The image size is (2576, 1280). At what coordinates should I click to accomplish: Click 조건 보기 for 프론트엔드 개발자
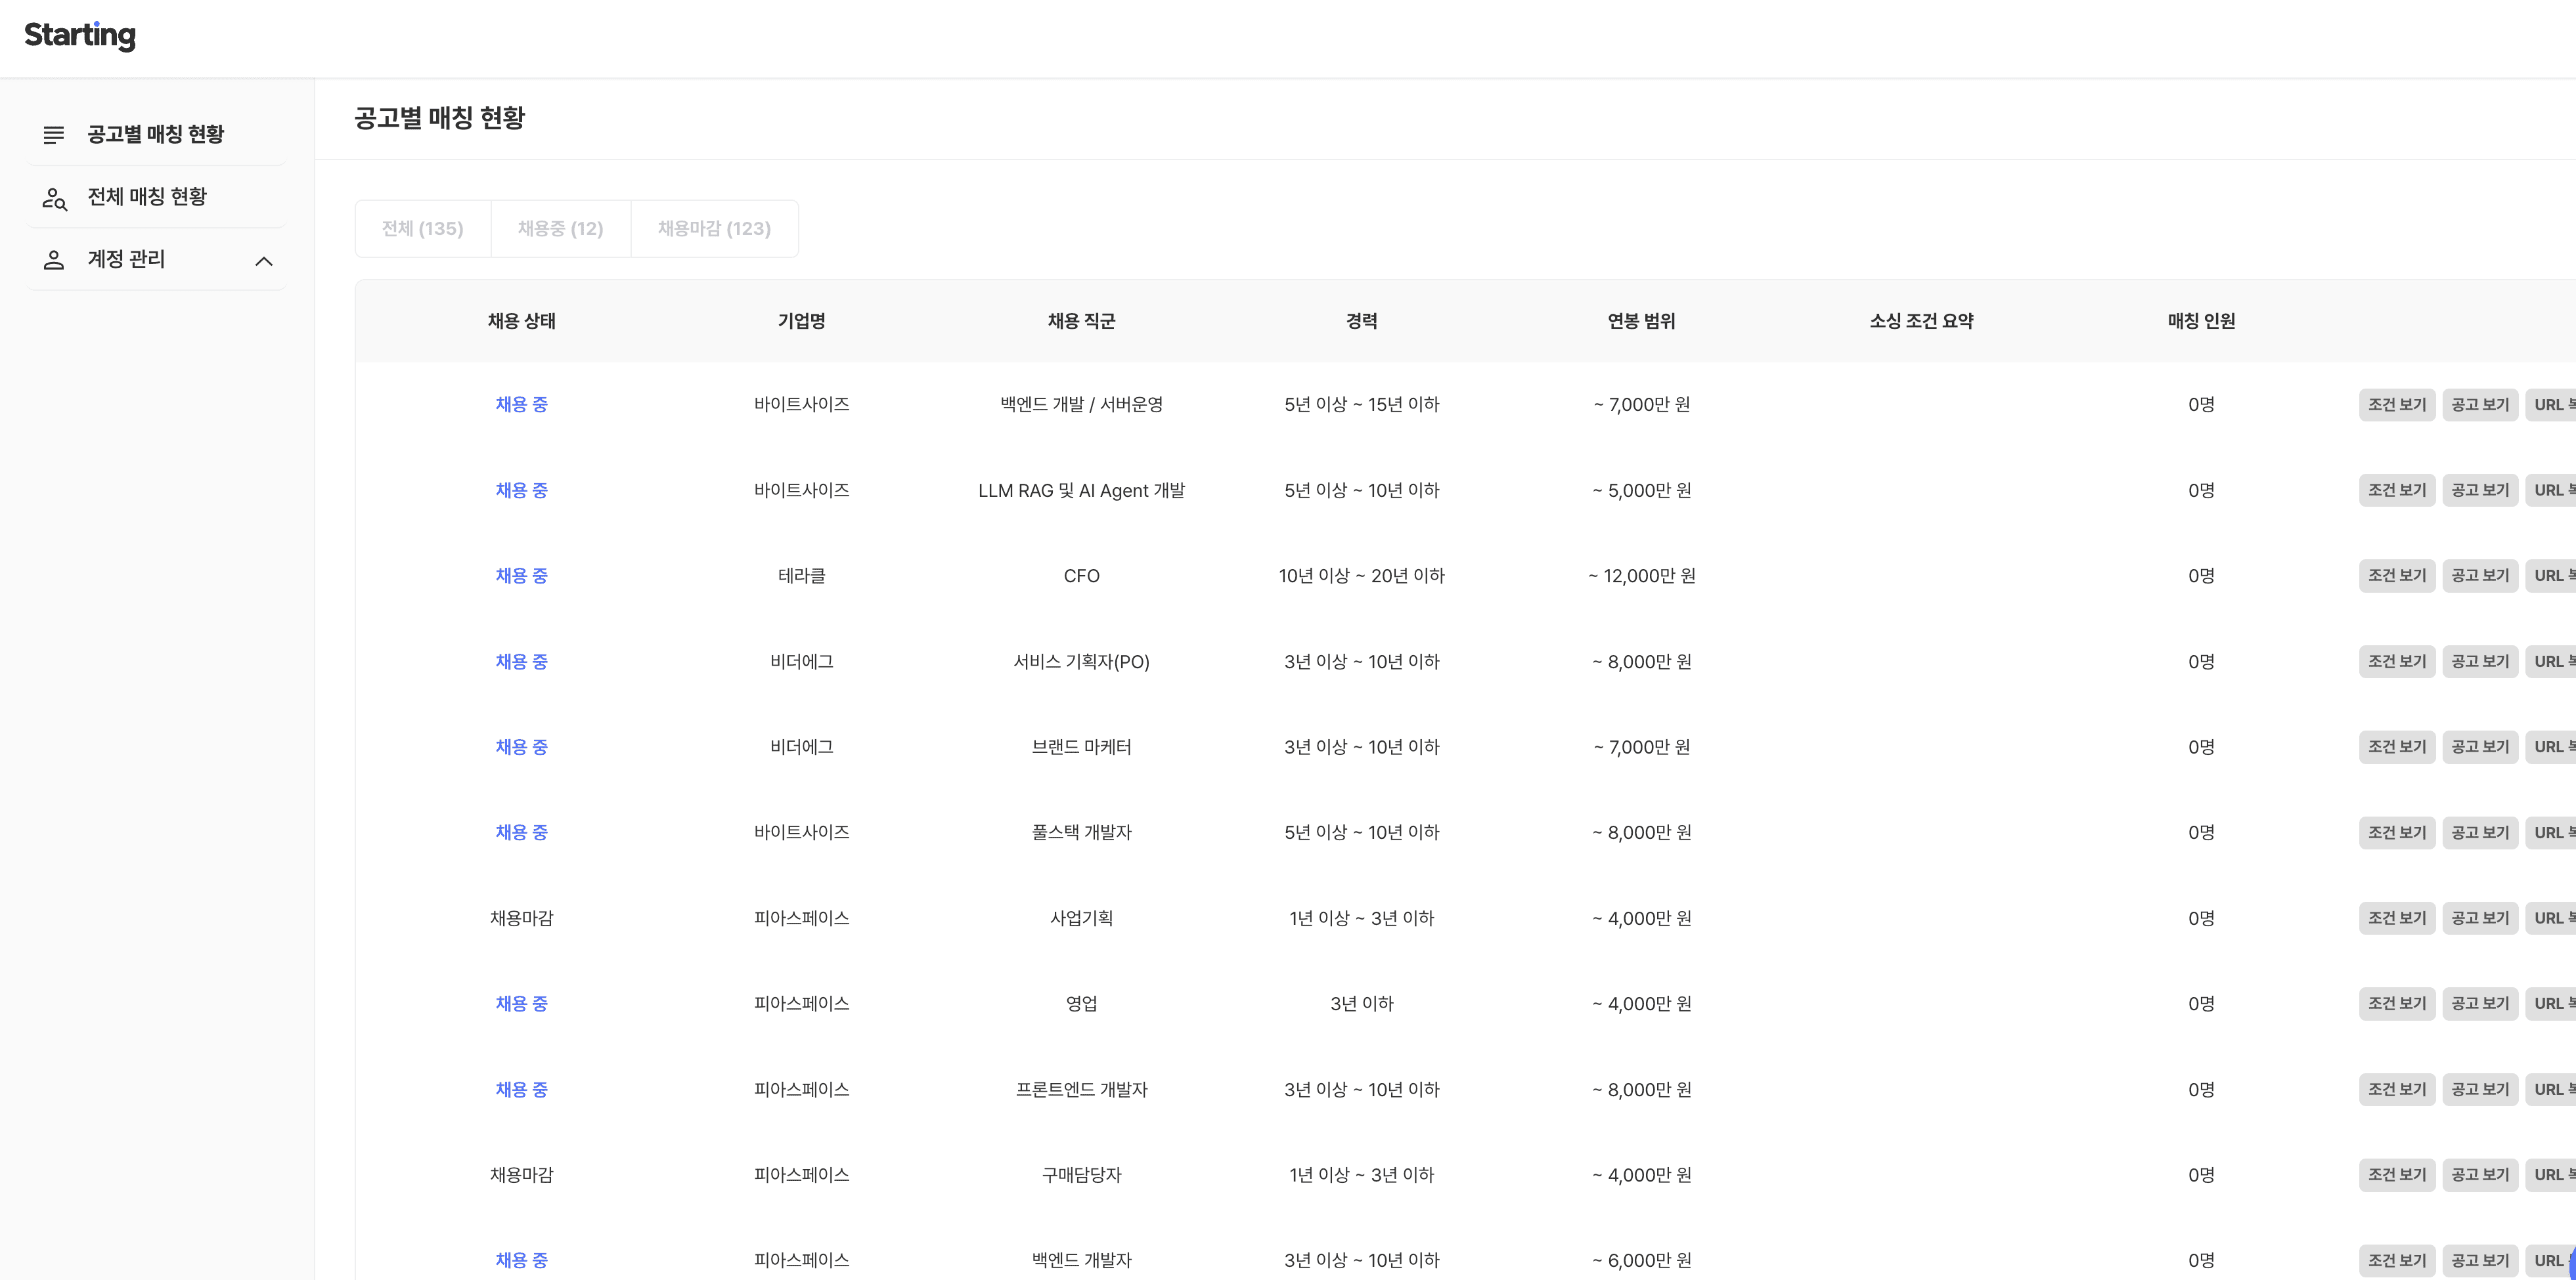click(2396, 1089)
